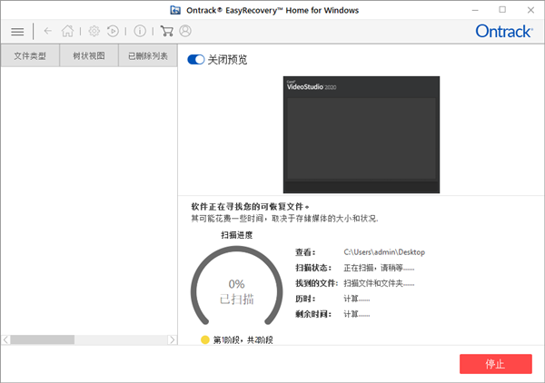Switch to the 树状视图 tab
Viewport: 545px width, 383px height.
coord(89,55)
